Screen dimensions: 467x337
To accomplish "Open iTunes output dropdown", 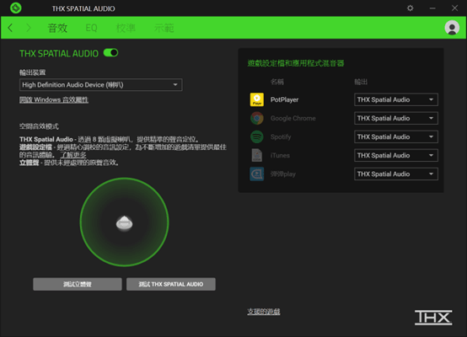I will coord(396,155).
